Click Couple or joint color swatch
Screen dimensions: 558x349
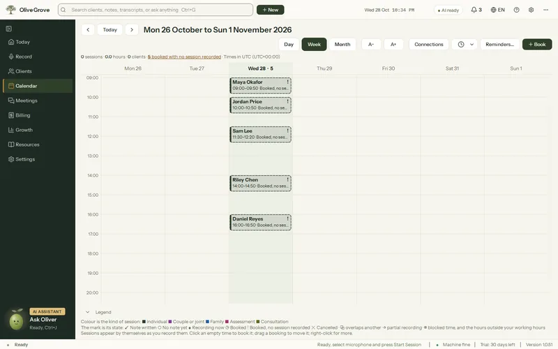click(x=170, y=322)
